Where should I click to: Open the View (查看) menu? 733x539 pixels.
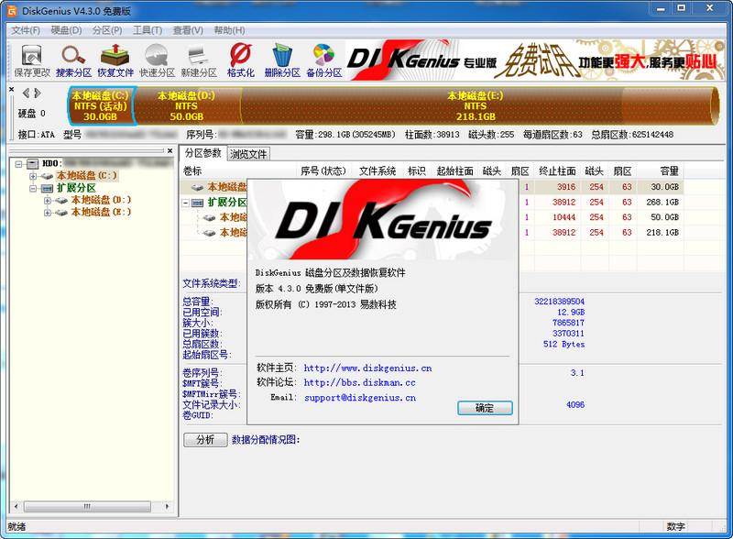pos(188,30)
